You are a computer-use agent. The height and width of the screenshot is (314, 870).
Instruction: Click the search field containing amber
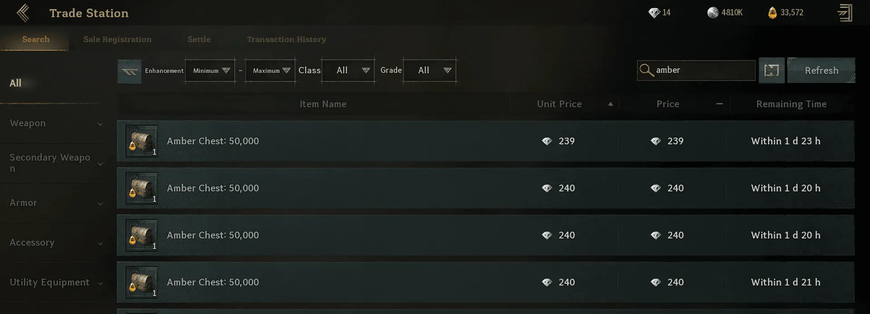(703, 70)
